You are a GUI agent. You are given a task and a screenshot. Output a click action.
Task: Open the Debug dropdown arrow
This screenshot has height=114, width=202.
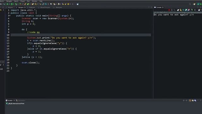(9, 4)
